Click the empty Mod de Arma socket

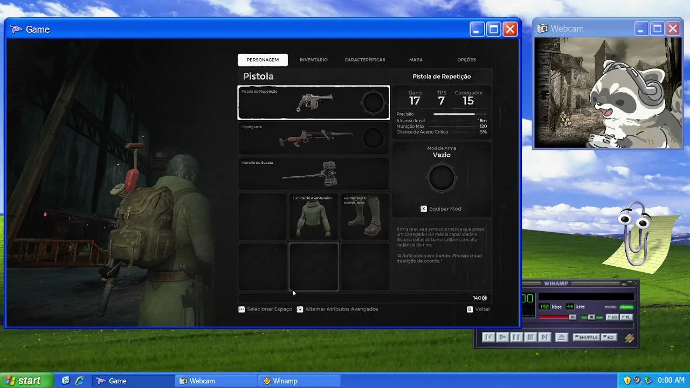(441, 178)
